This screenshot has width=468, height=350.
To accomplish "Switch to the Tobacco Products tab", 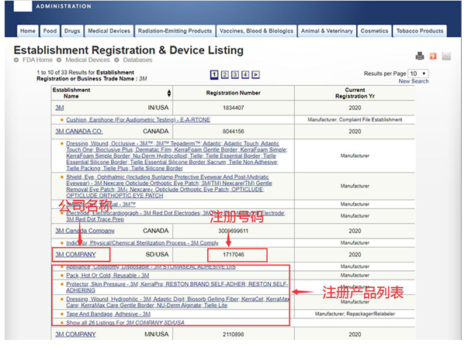I will (x=418, y=31).
